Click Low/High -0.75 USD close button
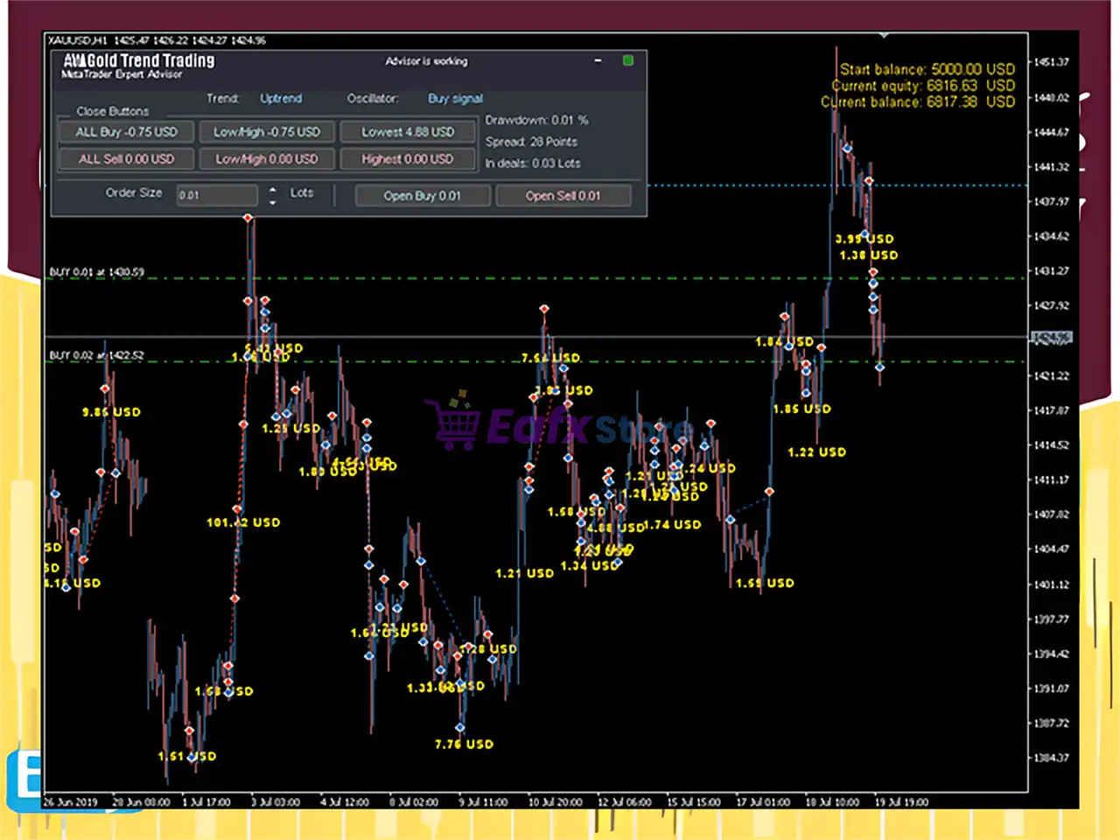The width and height of the screenshot is (1120, 840). click(267, 132)
